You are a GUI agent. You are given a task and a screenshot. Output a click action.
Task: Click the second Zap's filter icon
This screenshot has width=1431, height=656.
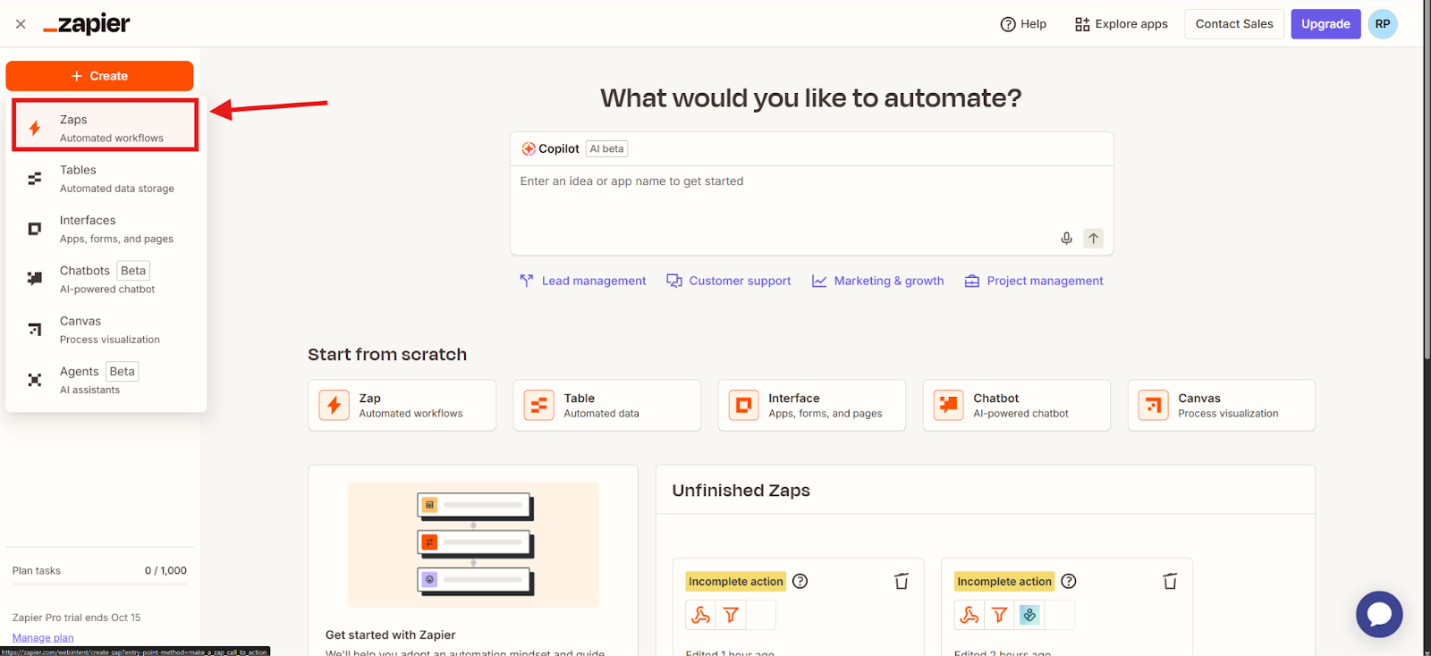pyautogui.click(x=999, y=615)
